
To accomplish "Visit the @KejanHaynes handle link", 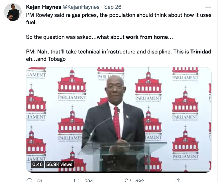I will pos(81,7).
